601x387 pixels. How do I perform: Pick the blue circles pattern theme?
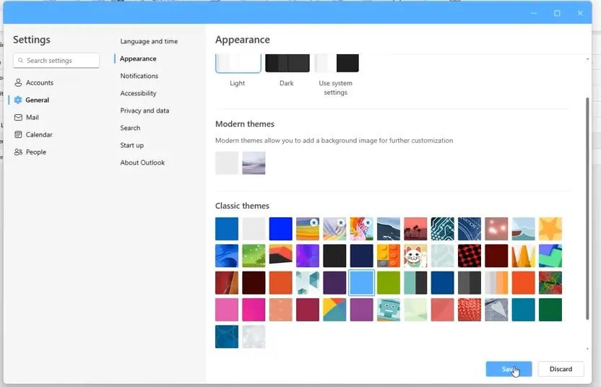tap(227, 336)
